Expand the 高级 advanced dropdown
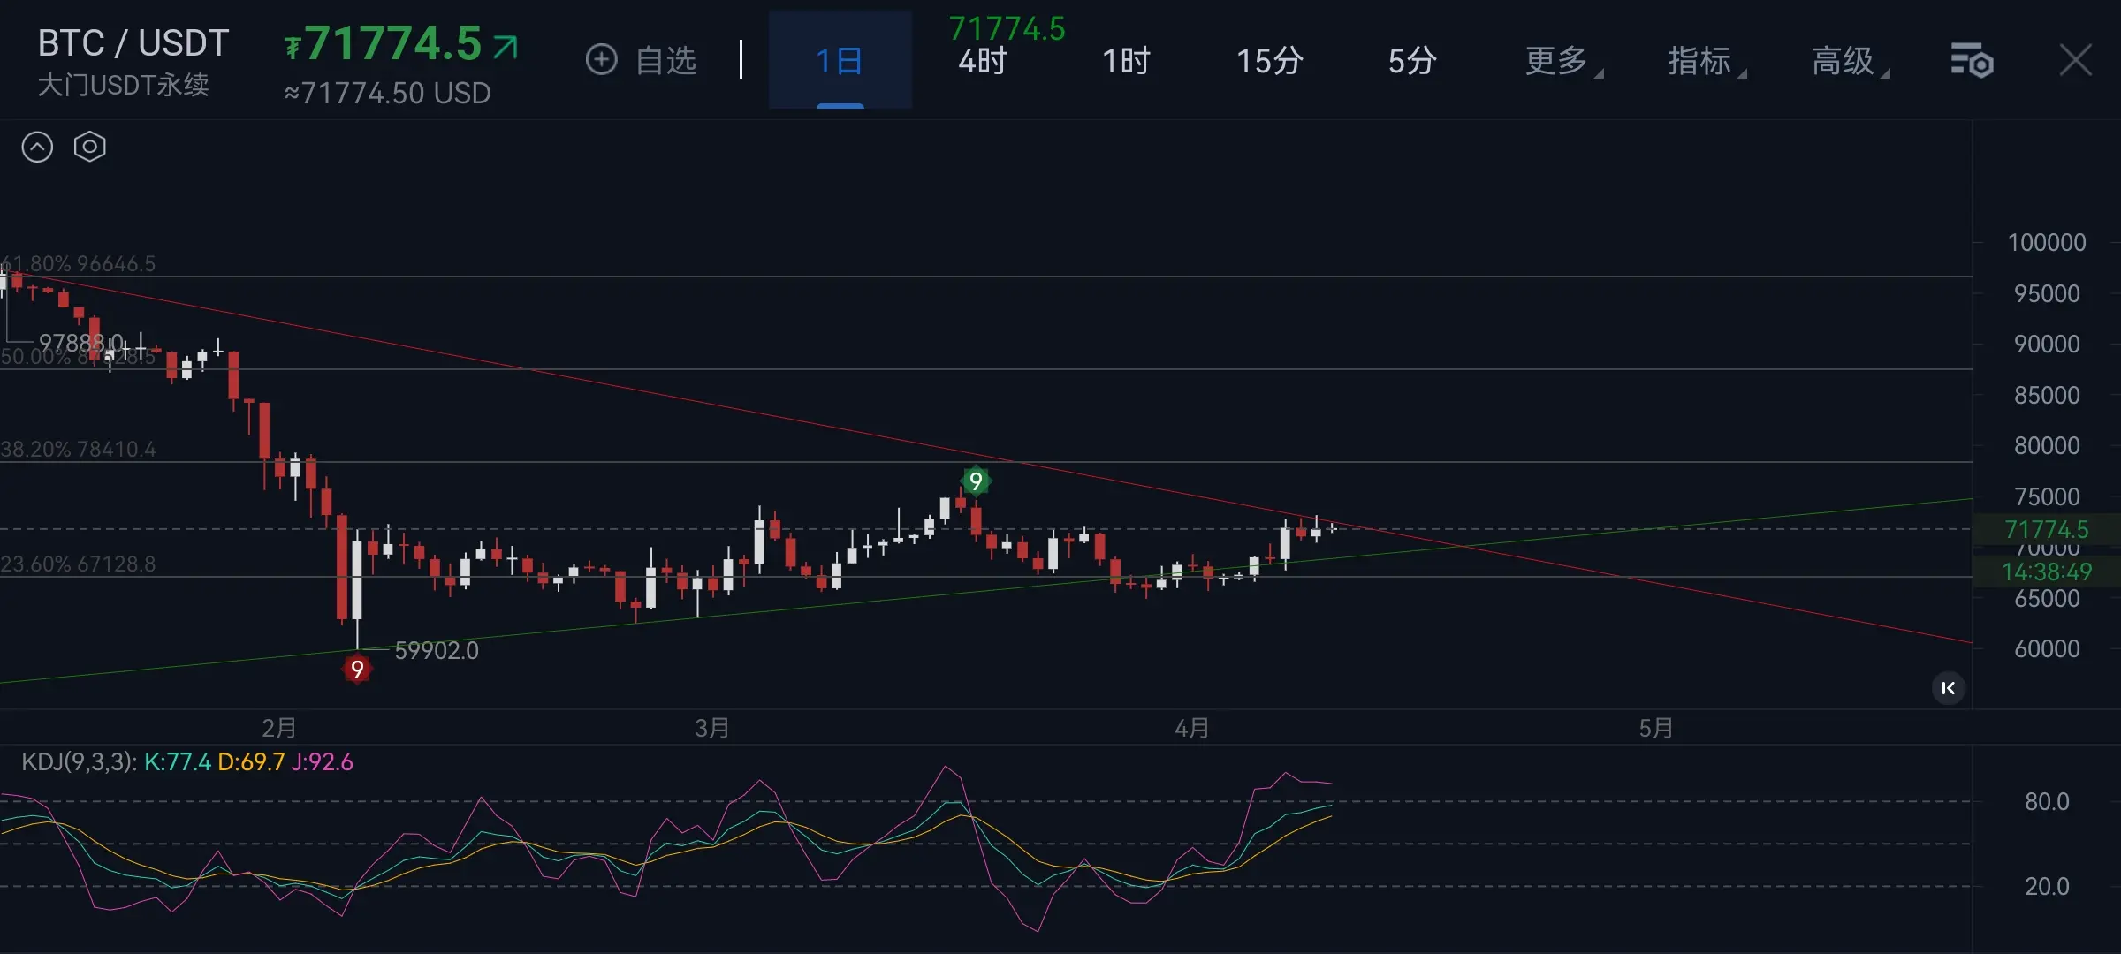2121x954 pixels. point(1846,61)
